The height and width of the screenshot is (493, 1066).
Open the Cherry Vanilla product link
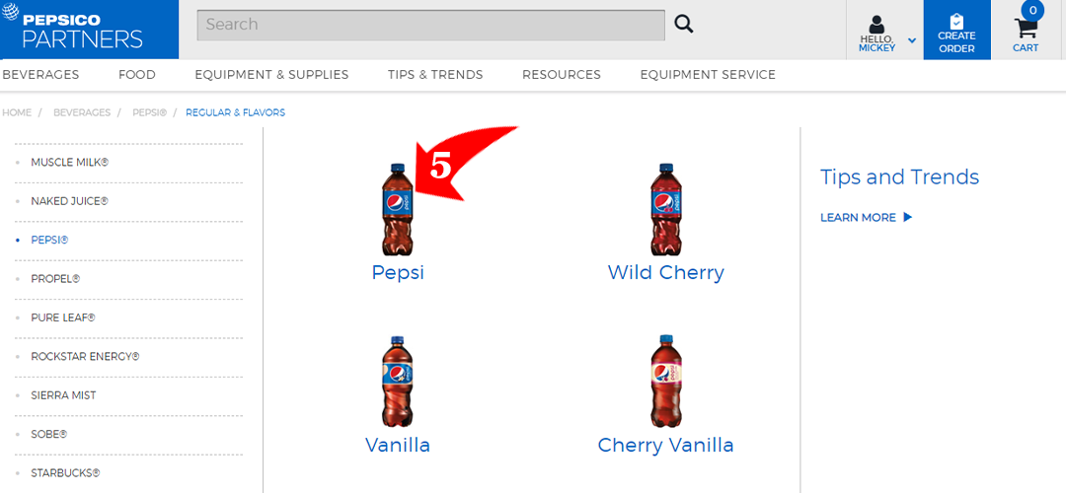click(665, 445)
